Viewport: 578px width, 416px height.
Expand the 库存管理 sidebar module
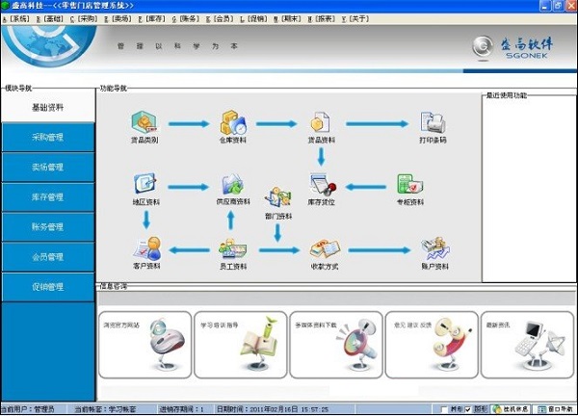click(47, 197)
